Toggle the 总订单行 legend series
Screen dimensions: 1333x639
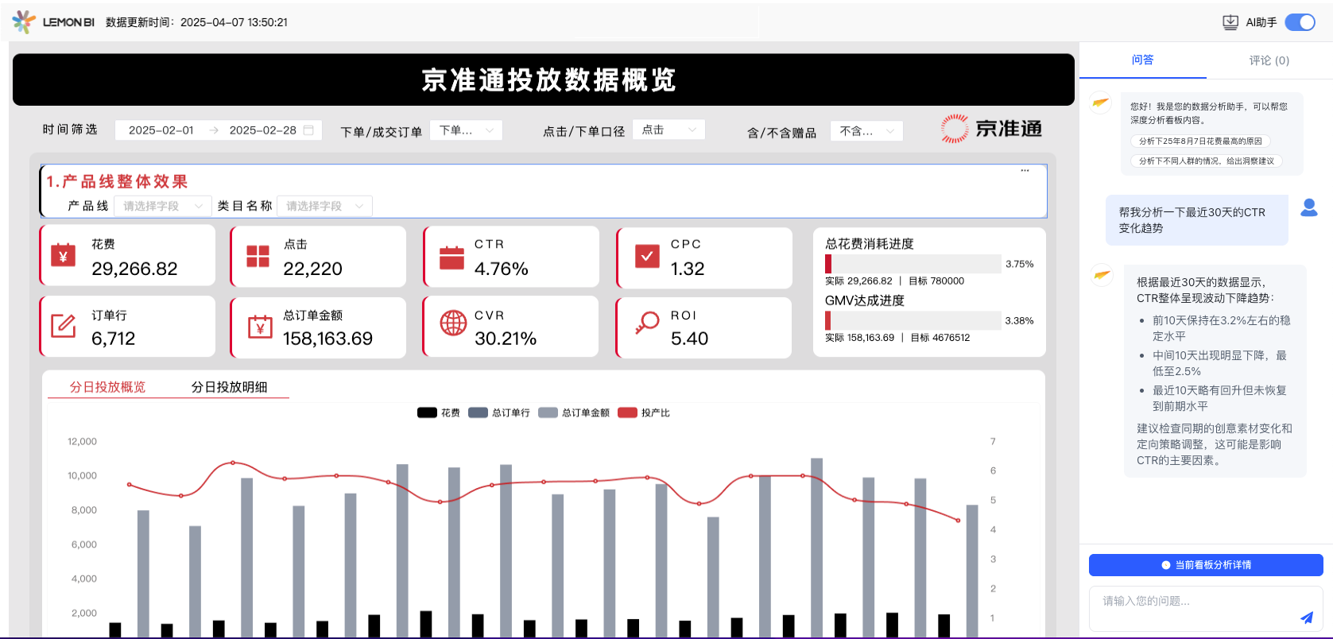pos(499,412)
